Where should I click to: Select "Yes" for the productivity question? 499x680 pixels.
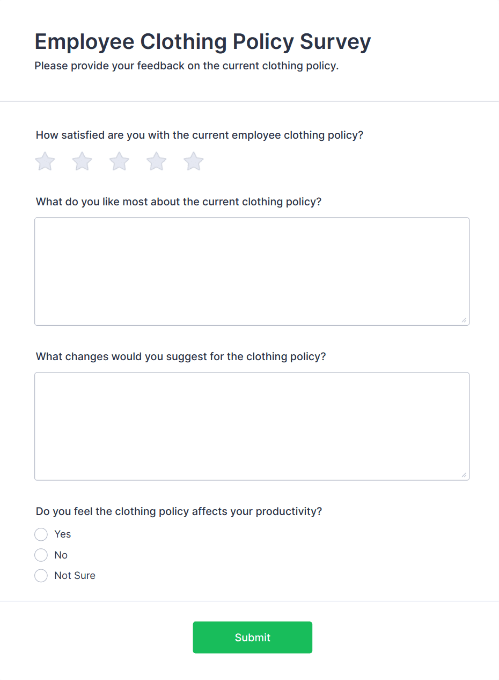coord(41,534)
